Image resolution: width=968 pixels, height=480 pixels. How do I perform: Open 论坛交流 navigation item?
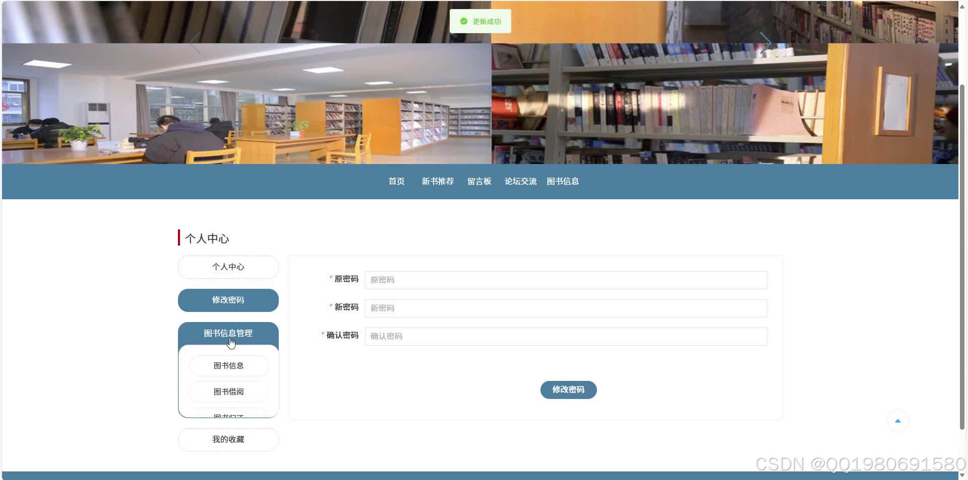[x=520, y=181]
